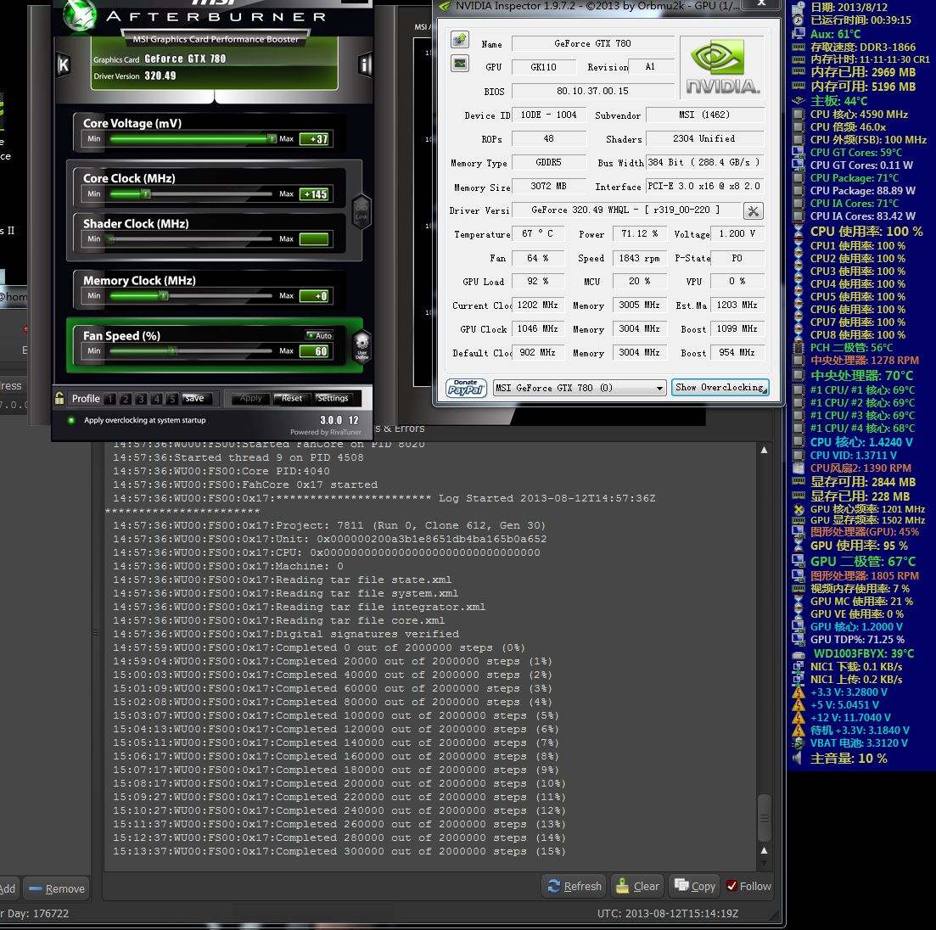Click the "CPU 使用率: 100 %" sensor row
The height and width of the screenshot is (930, 936).
859,232
